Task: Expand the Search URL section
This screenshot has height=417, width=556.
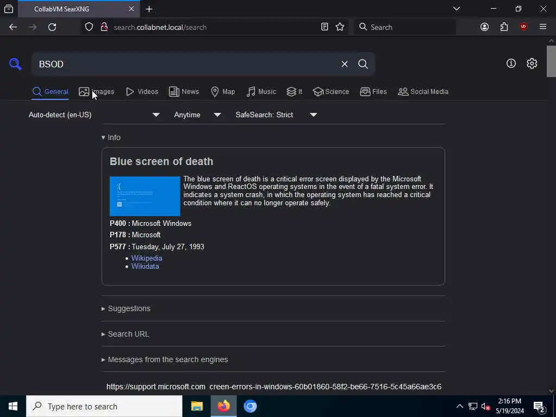Action: click(x=125, y=334)
